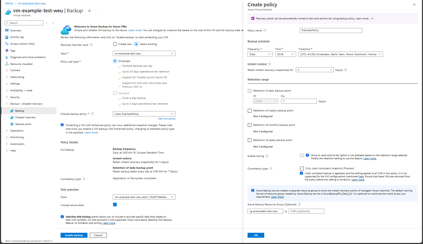Click the sidebar Search box
Image resolution: width=423 pixels, height=244 pixels.
(24, 23)
